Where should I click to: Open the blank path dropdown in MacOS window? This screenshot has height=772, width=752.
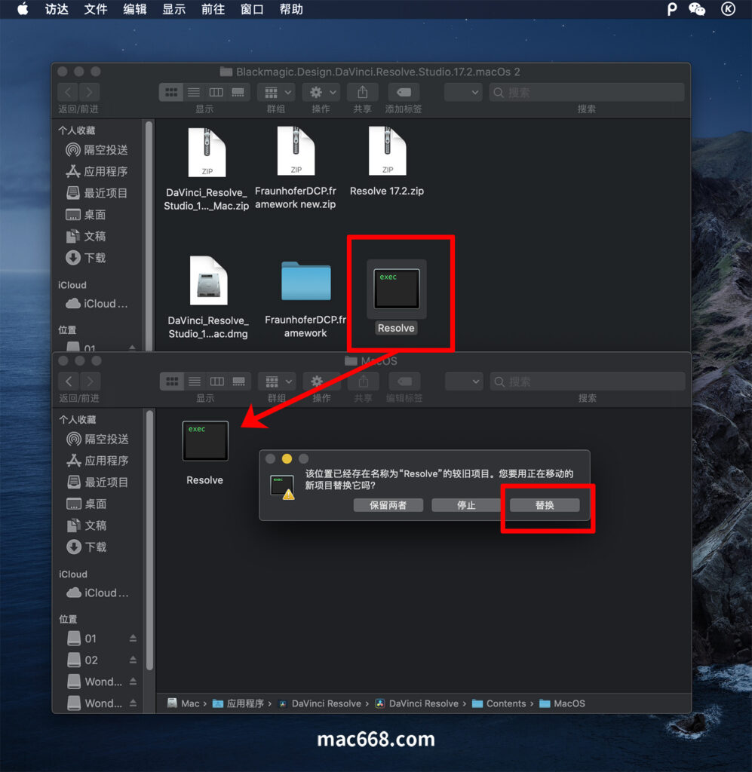pos(464,381)
